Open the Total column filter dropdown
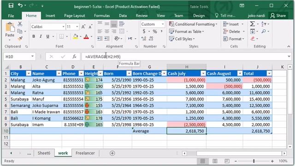Viewport: 295px width, 166px height. [x=269, y=73]
